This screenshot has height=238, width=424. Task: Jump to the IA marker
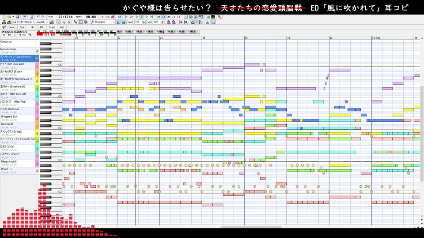coord(32,27)
